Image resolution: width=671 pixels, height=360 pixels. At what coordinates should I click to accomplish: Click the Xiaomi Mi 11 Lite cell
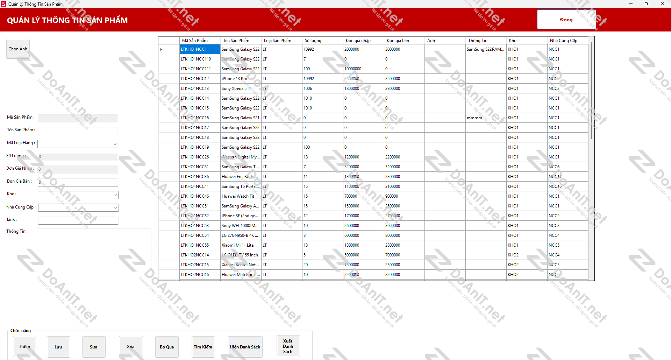click(x=241, y=245)
